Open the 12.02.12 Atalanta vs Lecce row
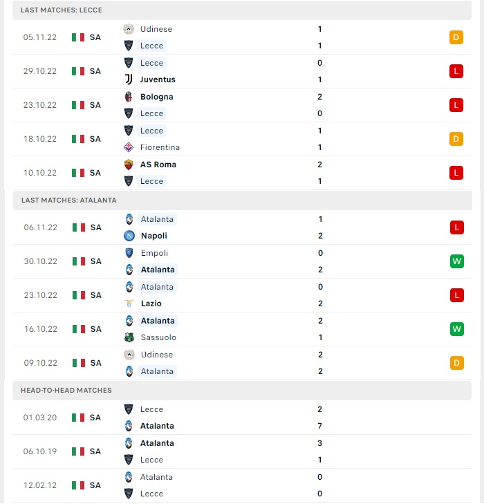Screen dimensions: 484x504 click(x=242, y=485)
